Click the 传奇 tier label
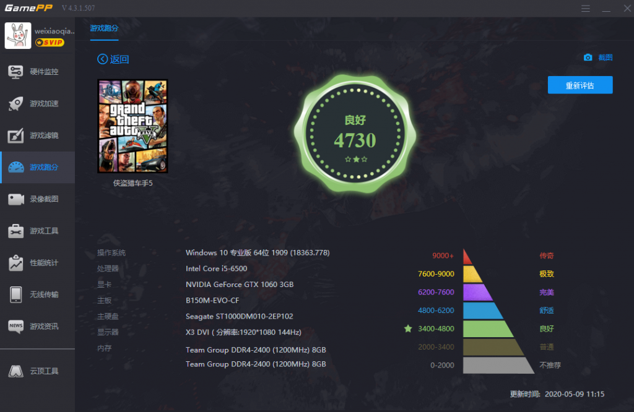Screen dimensions: 634x412 [547, 255]
